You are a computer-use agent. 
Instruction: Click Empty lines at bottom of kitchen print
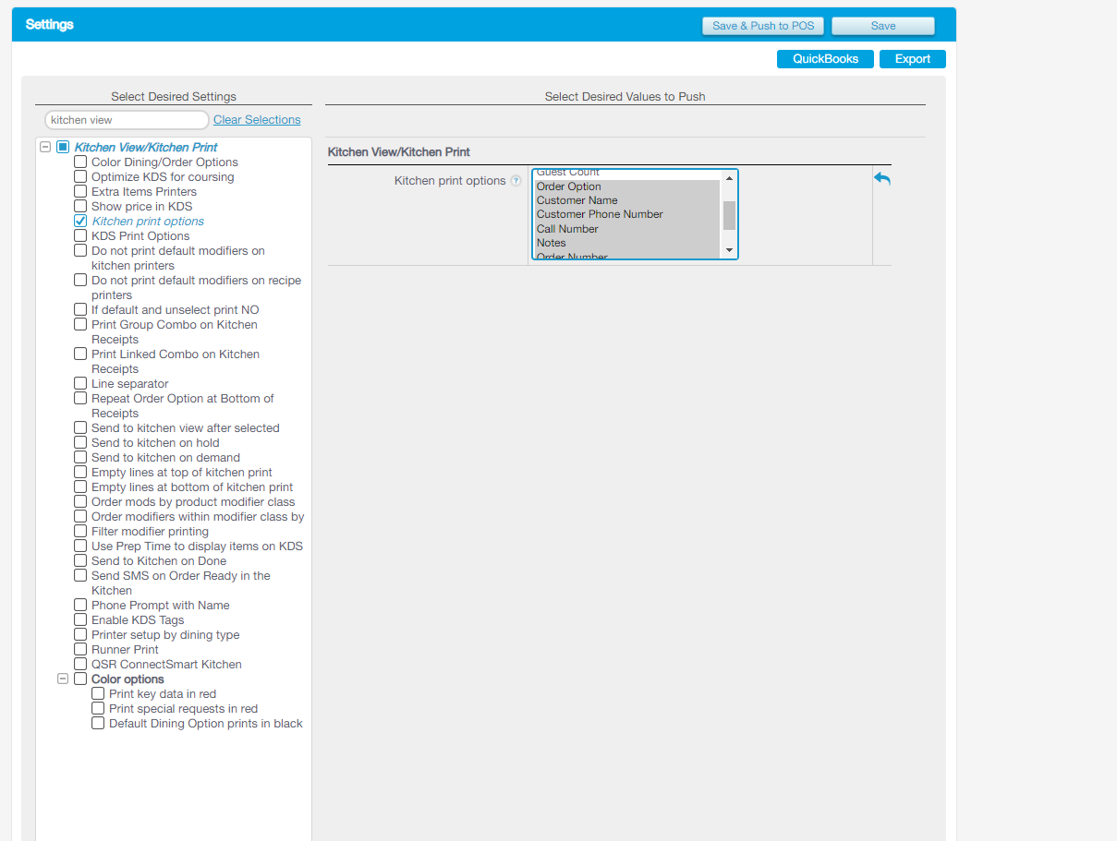coord(192,487)
